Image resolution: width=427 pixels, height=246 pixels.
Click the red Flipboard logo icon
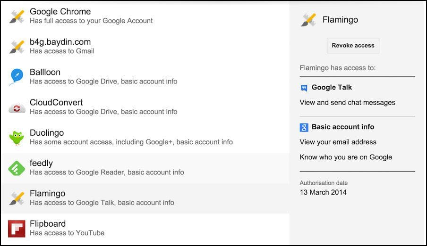click(x=17, y=229)
